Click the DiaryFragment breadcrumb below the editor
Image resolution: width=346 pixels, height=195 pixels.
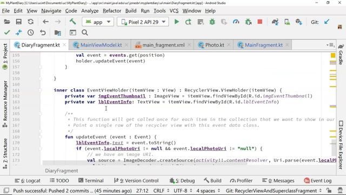61,171
